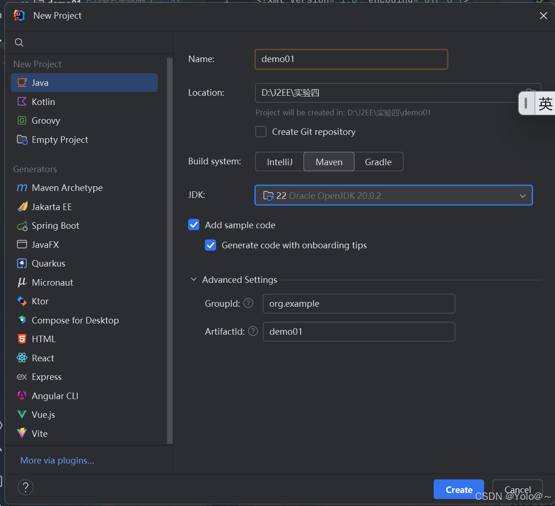Viewport: 555px width, 506px height.
Task: Choose Ktor generator
Action: coord(84,301)
